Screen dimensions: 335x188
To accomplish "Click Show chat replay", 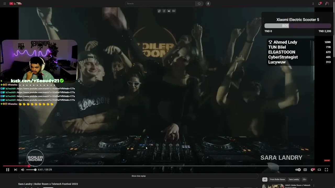I will (138, 176).
